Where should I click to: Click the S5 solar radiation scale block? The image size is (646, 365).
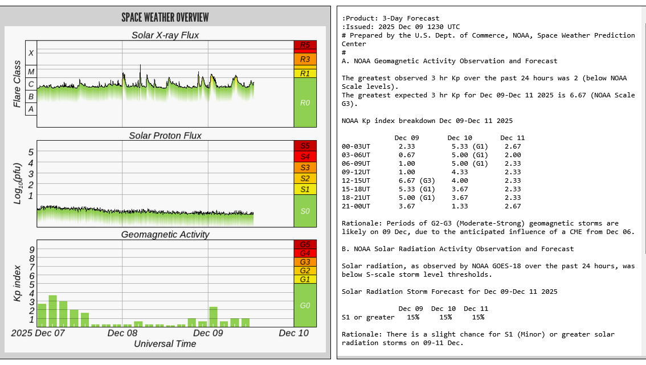[x=305, y=146]
